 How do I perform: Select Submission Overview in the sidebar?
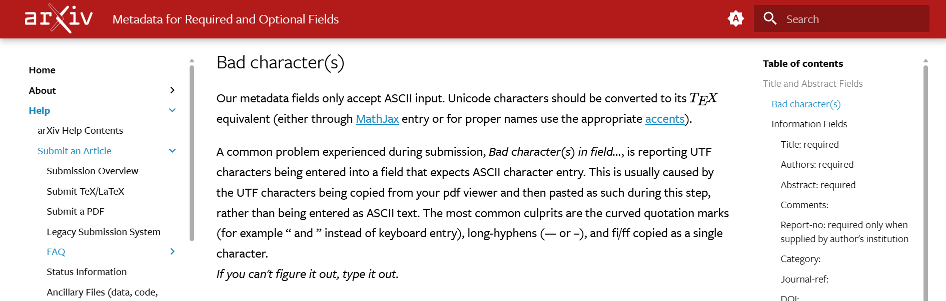click(93, 171)
